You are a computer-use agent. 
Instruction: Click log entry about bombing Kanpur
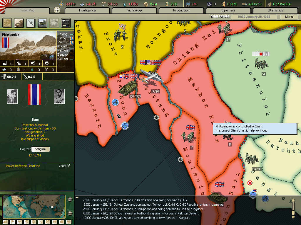tap(136, 218)
